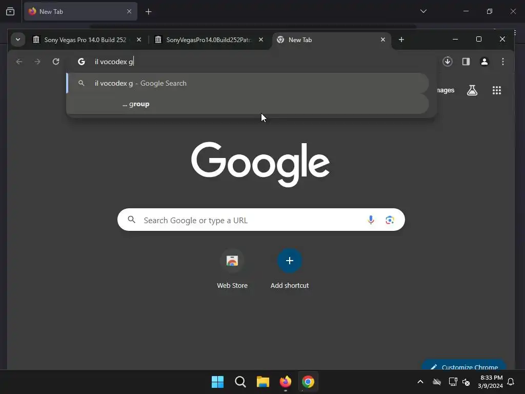Close the Sony Vegas Pro 14.0 Build 252 tab
The image size is (525, 394).
tap(139, 40)
